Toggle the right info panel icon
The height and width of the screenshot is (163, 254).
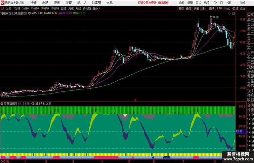click(x=234, y=13)
